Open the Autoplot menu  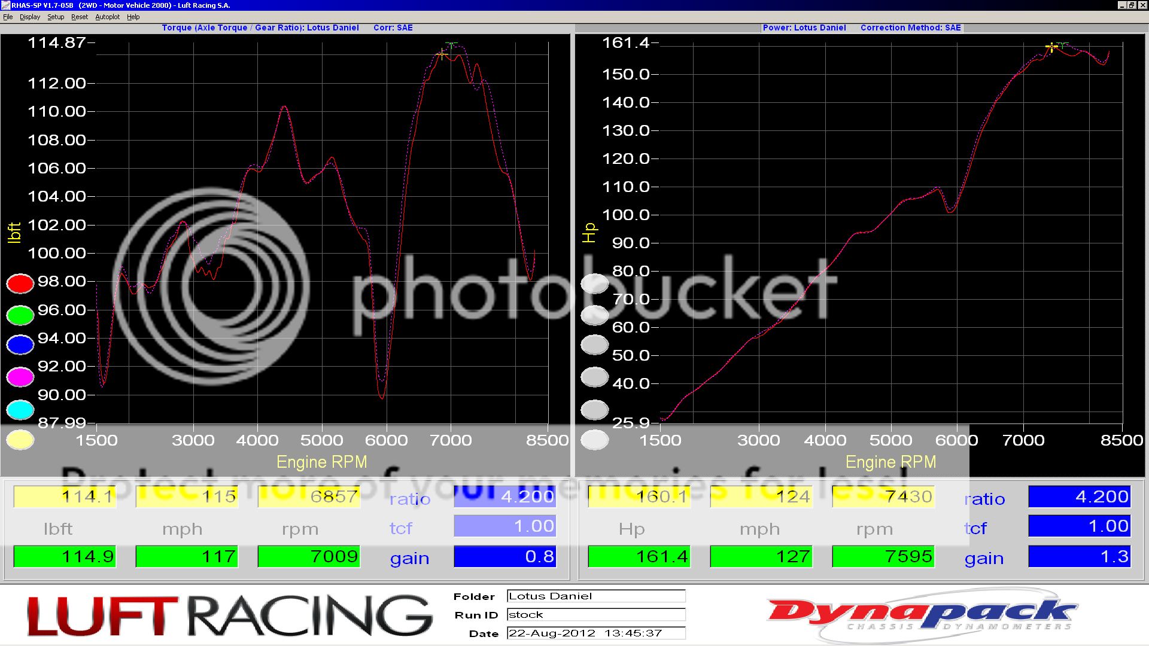click(x=108, y=17)
